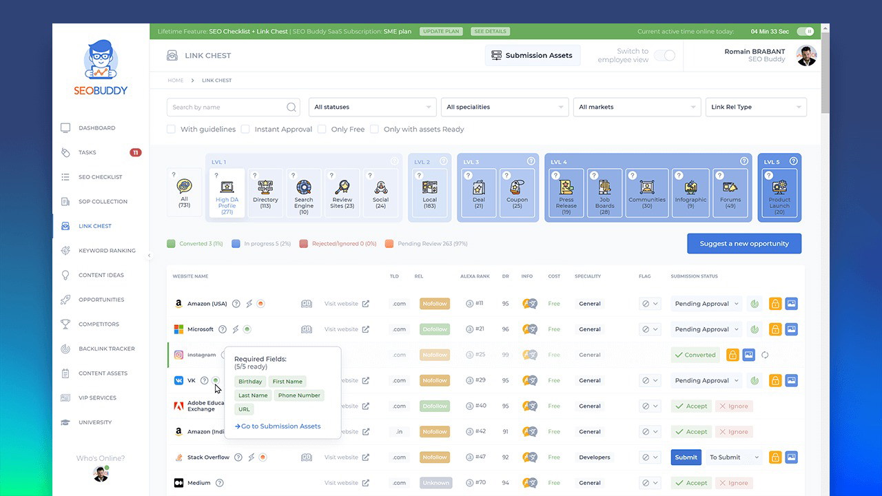
Task: Click the search magnifier icon
Action: tap(291, 107)
